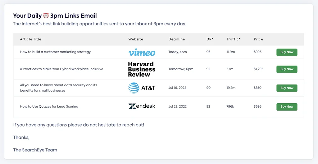Click the Website column header

pos(136,39)
